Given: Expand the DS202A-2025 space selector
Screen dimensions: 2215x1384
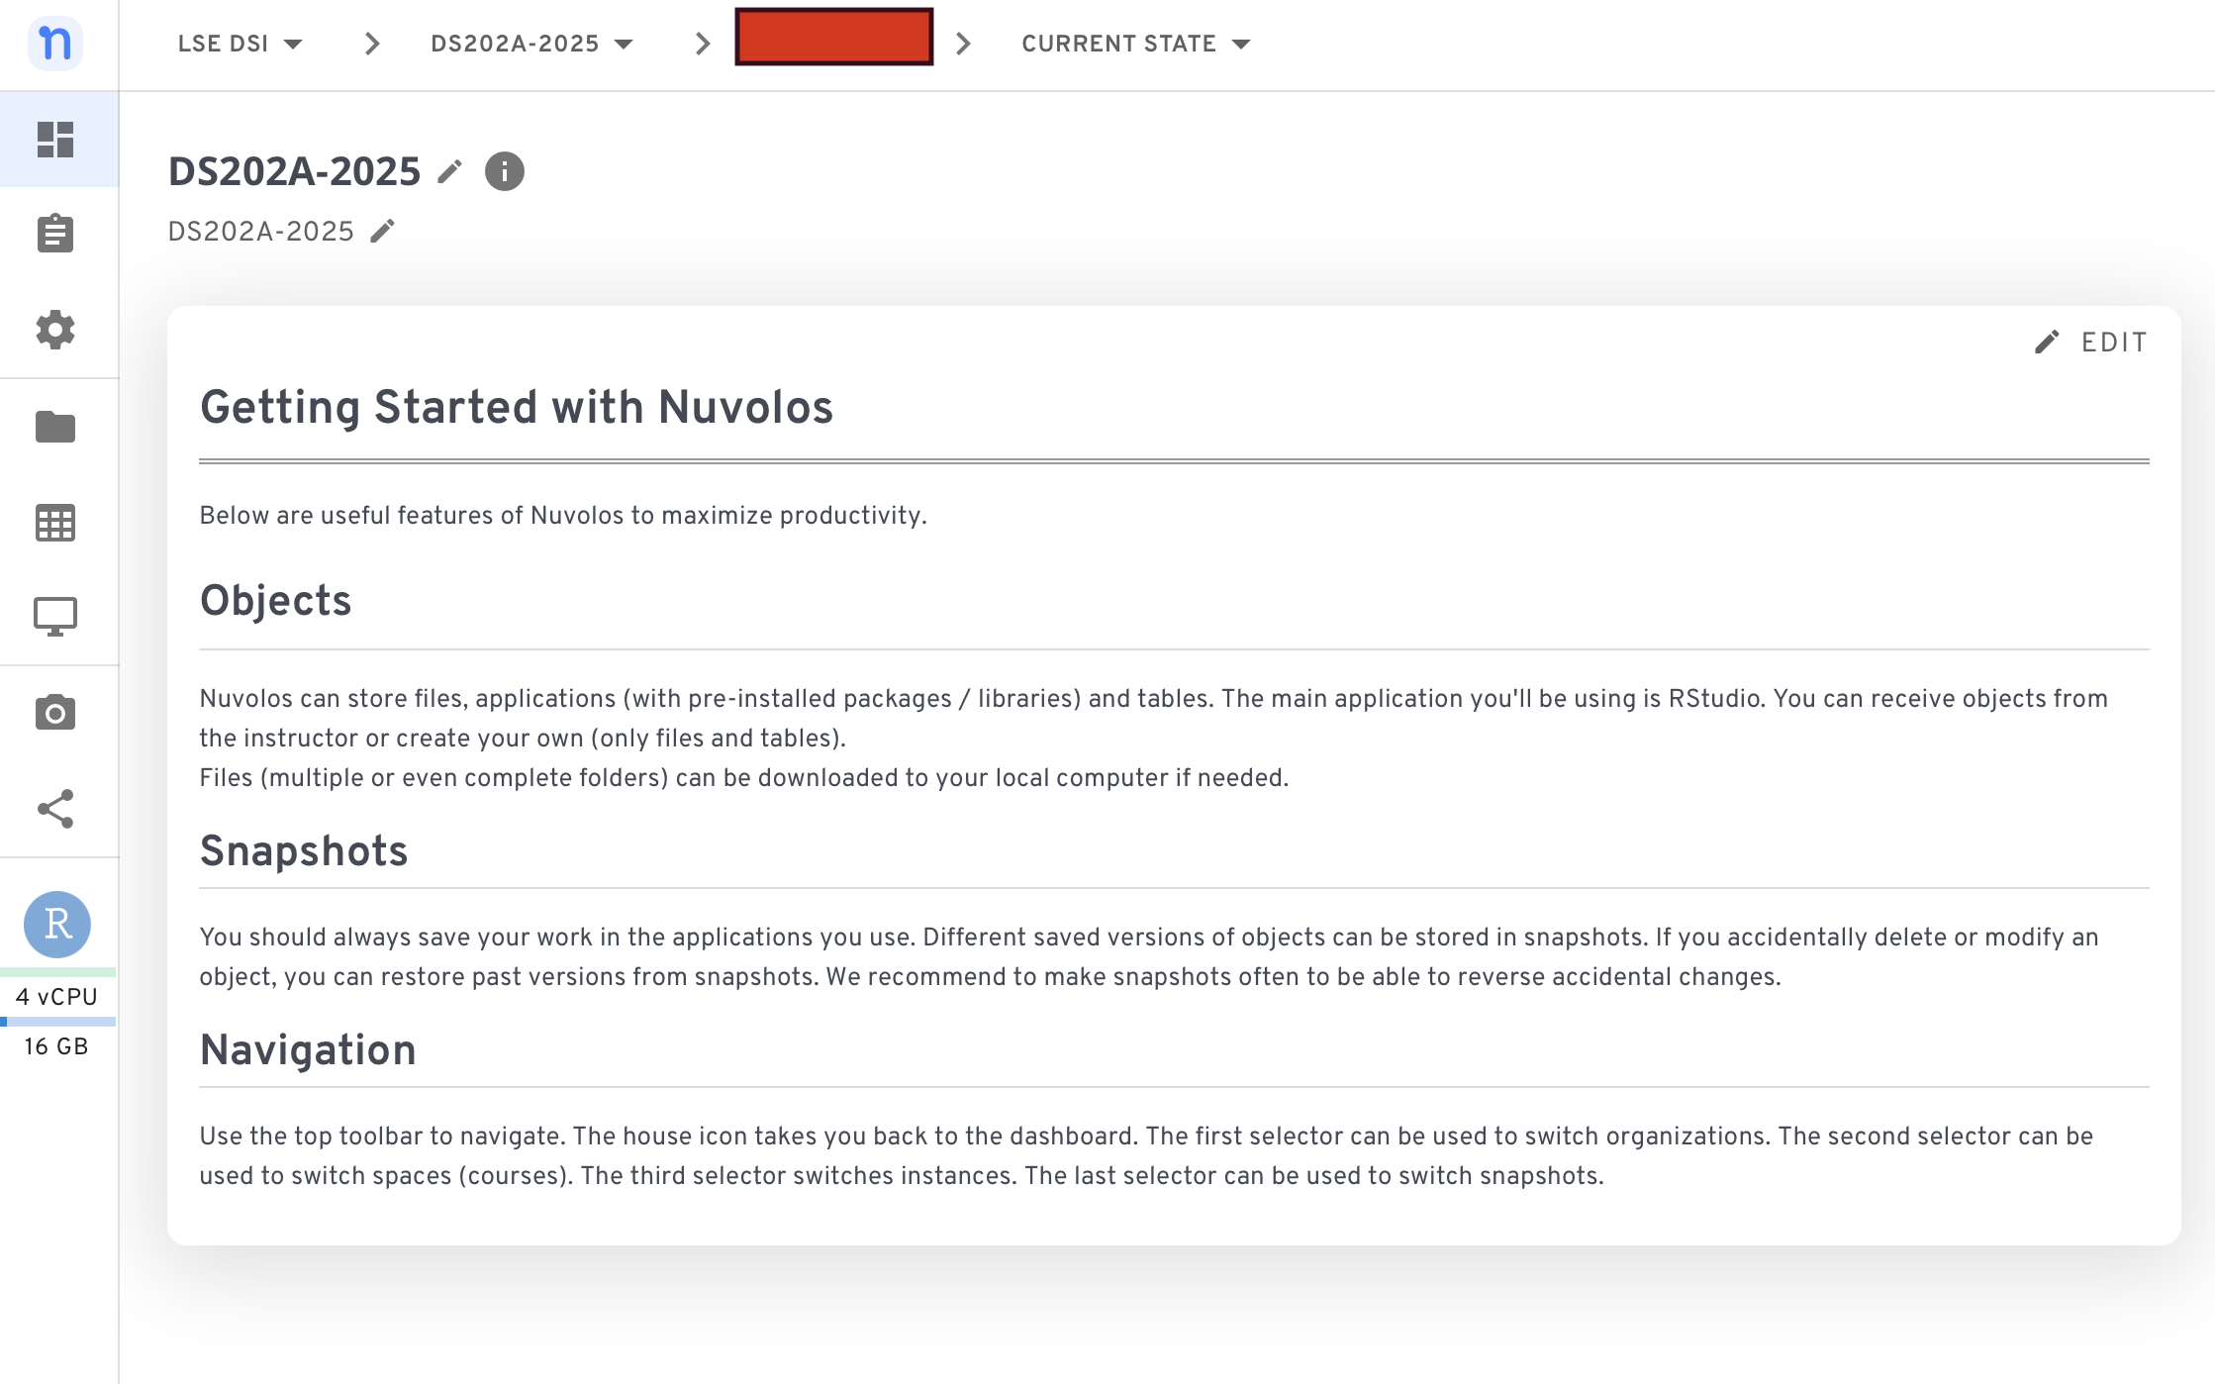Looking at the screenshot, I should tap(531, 44).
